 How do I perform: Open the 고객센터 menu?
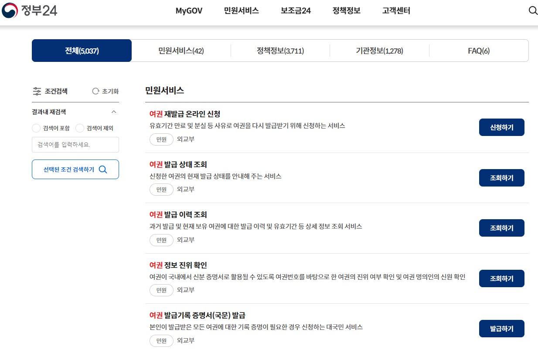tap(396, 11)
